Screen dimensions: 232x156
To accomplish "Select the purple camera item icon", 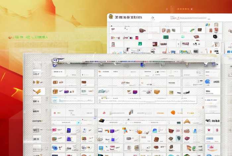I will coord(135,92).
